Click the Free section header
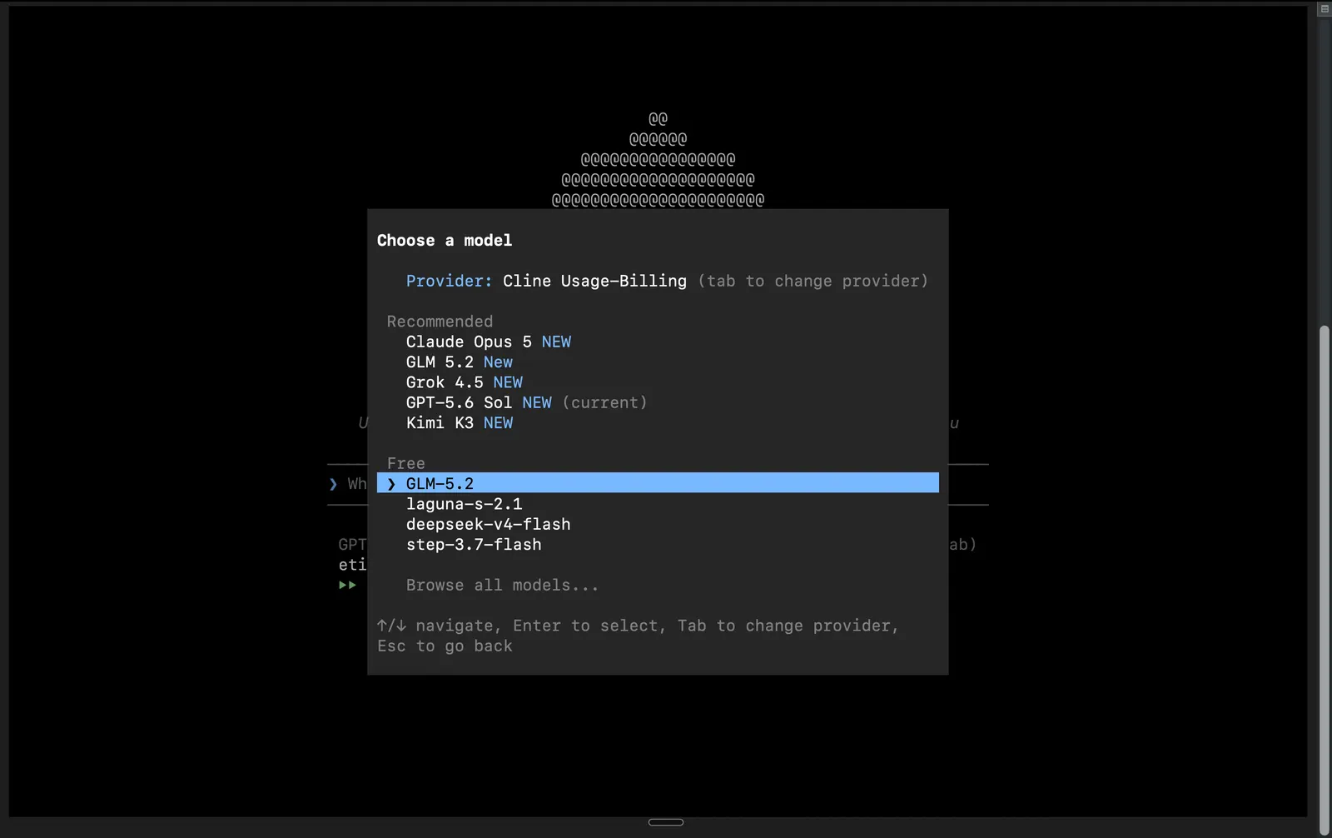 click(405, 463)
